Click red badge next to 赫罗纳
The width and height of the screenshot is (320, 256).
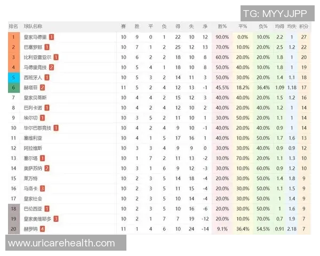pyautogui.click(x=42, y=229)
